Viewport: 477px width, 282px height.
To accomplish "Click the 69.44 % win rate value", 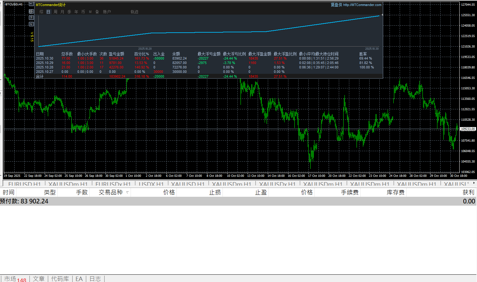I will 366,58.
